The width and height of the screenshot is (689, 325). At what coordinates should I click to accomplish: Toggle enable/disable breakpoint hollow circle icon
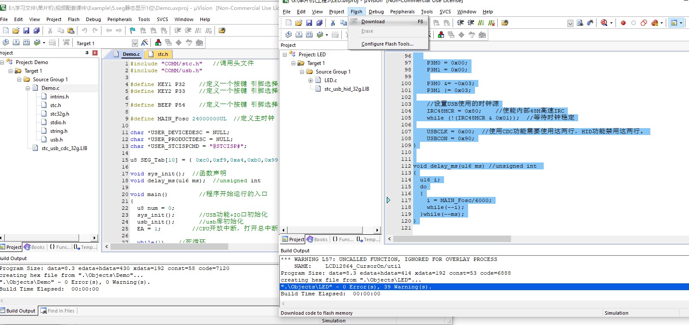(633, 23)
